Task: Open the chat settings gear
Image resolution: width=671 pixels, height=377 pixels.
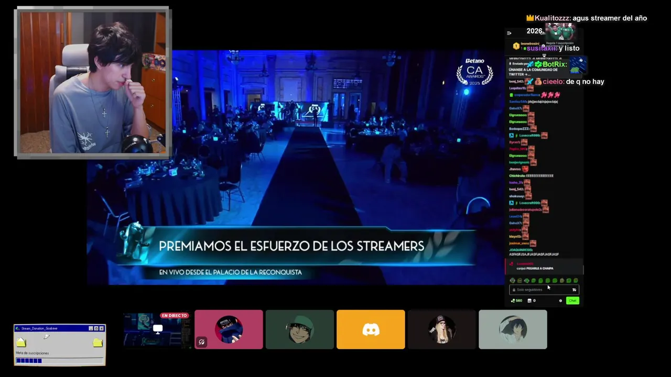Action: coord(560,301)
